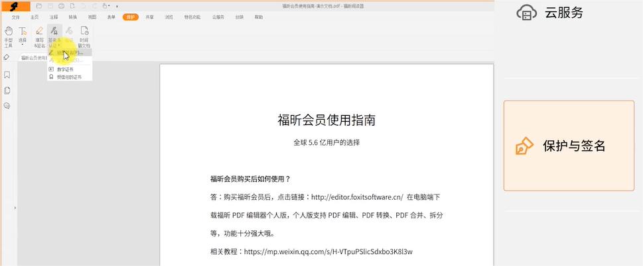Open the https://mp.weixin.qq.com tutorial link in the document
This screenshot has height=266, width=643.
(328, 251)
